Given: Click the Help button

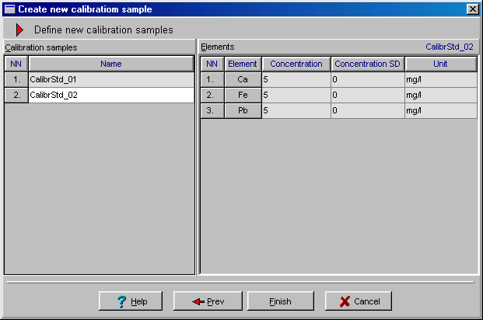Looking at the screenshot, I should point(131,301).
